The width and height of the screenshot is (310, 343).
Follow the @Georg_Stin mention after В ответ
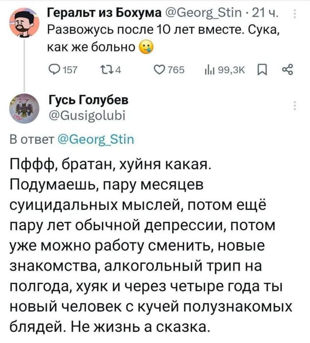pos(103,141)
